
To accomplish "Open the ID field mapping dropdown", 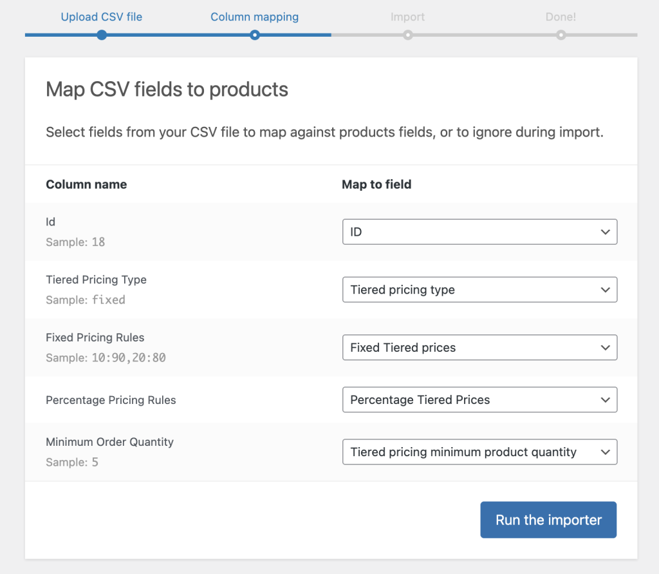I will (x=479, y=232).
